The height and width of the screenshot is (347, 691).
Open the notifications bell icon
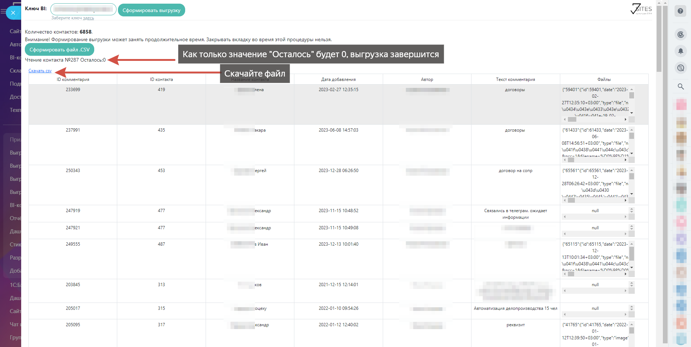pos(680,51)
